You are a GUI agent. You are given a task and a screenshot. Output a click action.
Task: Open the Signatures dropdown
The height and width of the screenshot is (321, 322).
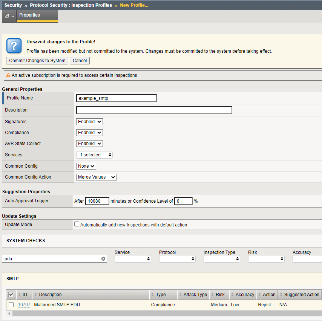[x=89, y=122]
